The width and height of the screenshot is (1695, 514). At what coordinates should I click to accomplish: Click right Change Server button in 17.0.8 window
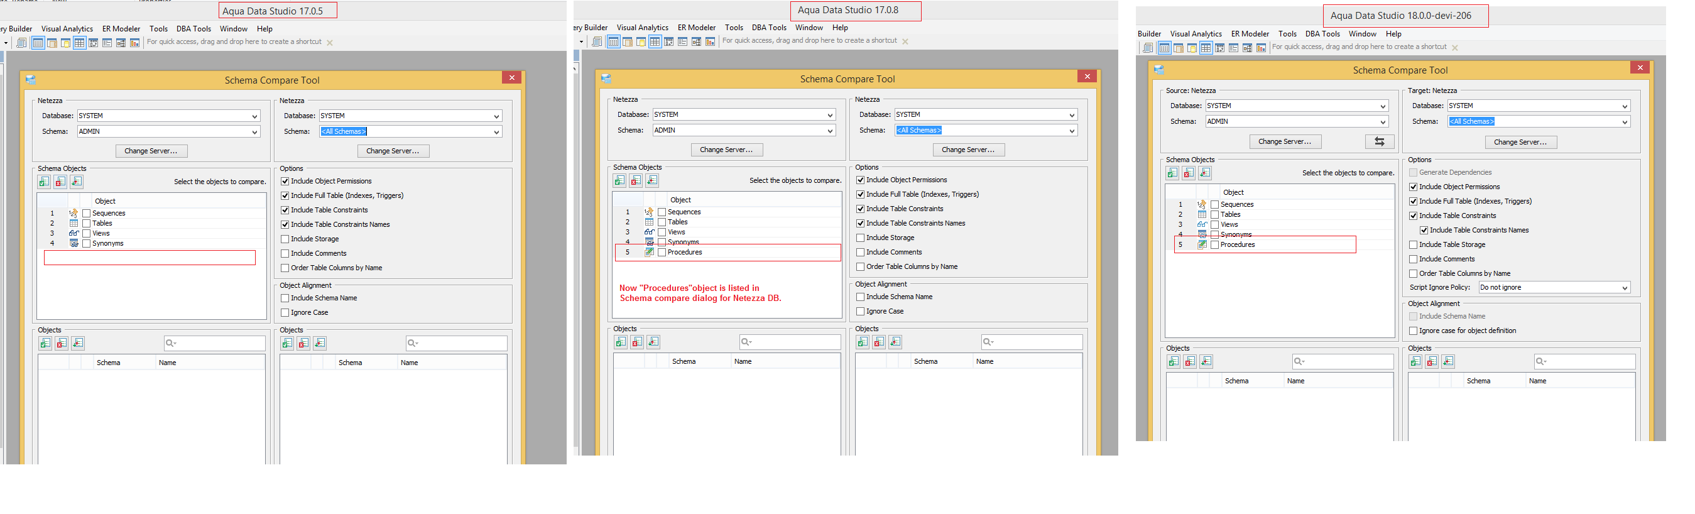[969, 150]
